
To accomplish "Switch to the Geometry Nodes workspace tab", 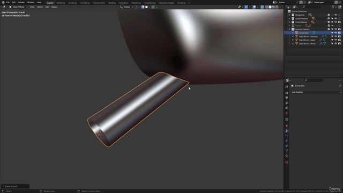I will (166, 3).
